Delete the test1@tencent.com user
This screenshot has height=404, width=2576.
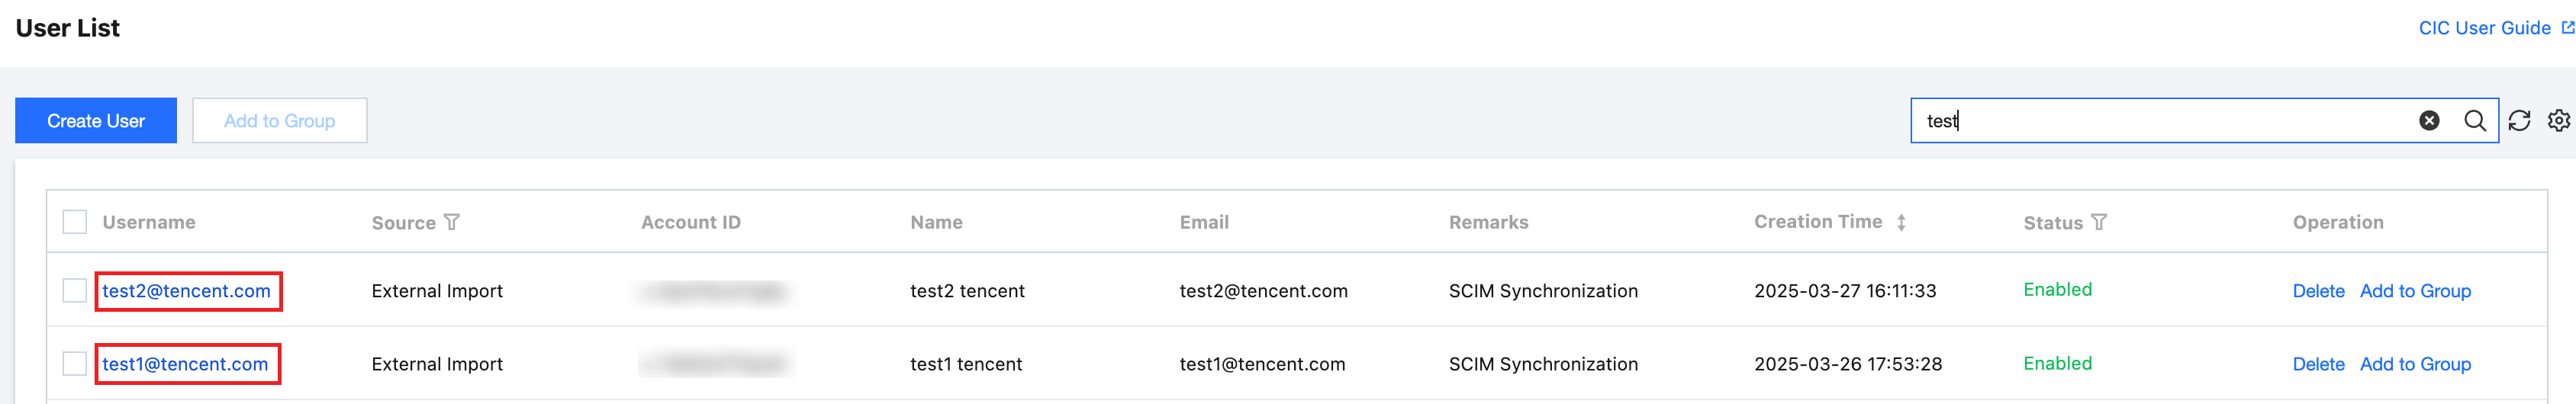pos(2318,364)
